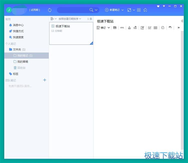Open 按照创建日期排序 sort dropdown

70,19
